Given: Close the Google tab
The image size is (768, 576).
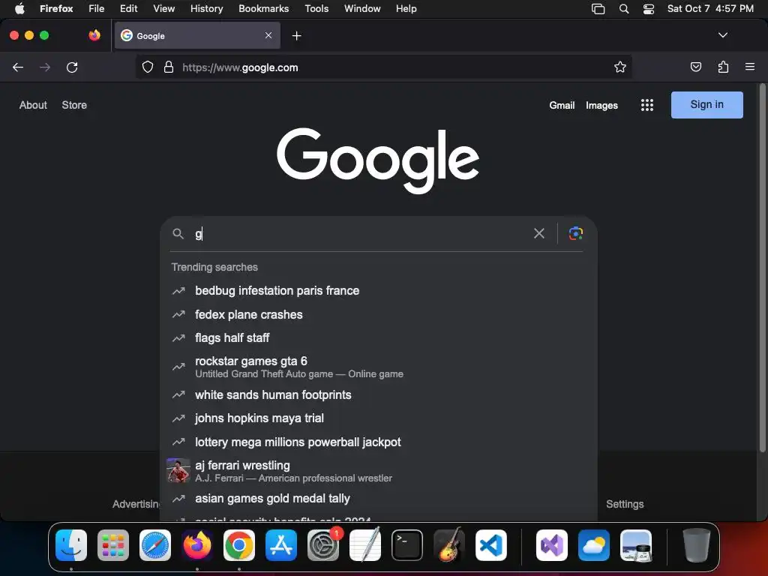Looking at the screenshot, I should pos(268,35).
